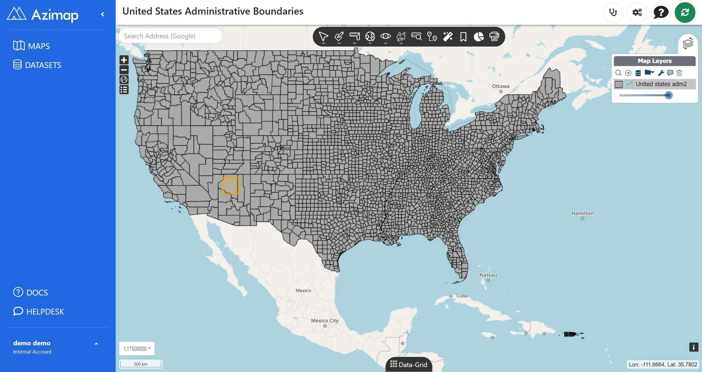The image size is (702, 372).
Task: Select the arrow pointer tool in toolbar
Action: (323, 37)
